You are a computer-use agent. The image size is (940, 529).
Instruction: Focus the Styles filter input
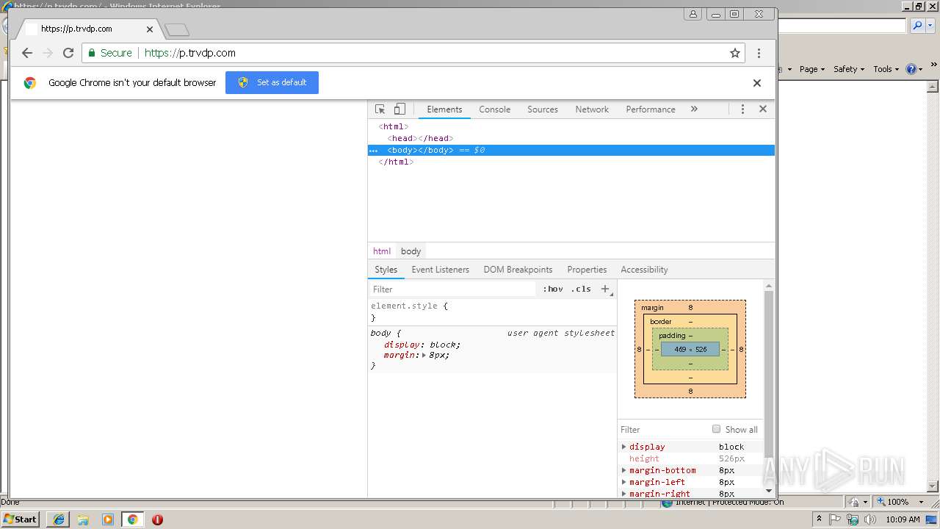click(453, 289)
